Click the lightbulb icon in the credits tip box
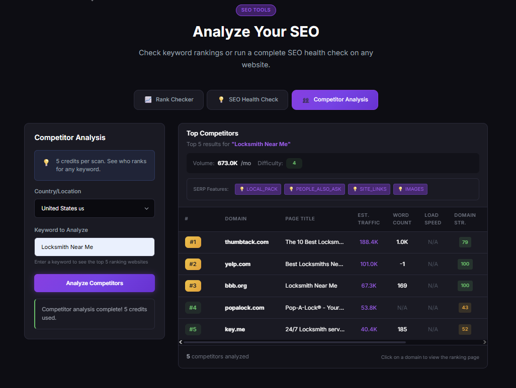This screenshot has width=516, height=388. pos(46,163)
